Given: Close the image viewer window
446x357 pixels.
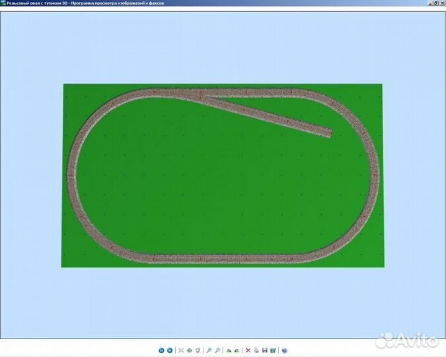Looking at the screenshot, I should coord(442,3).
